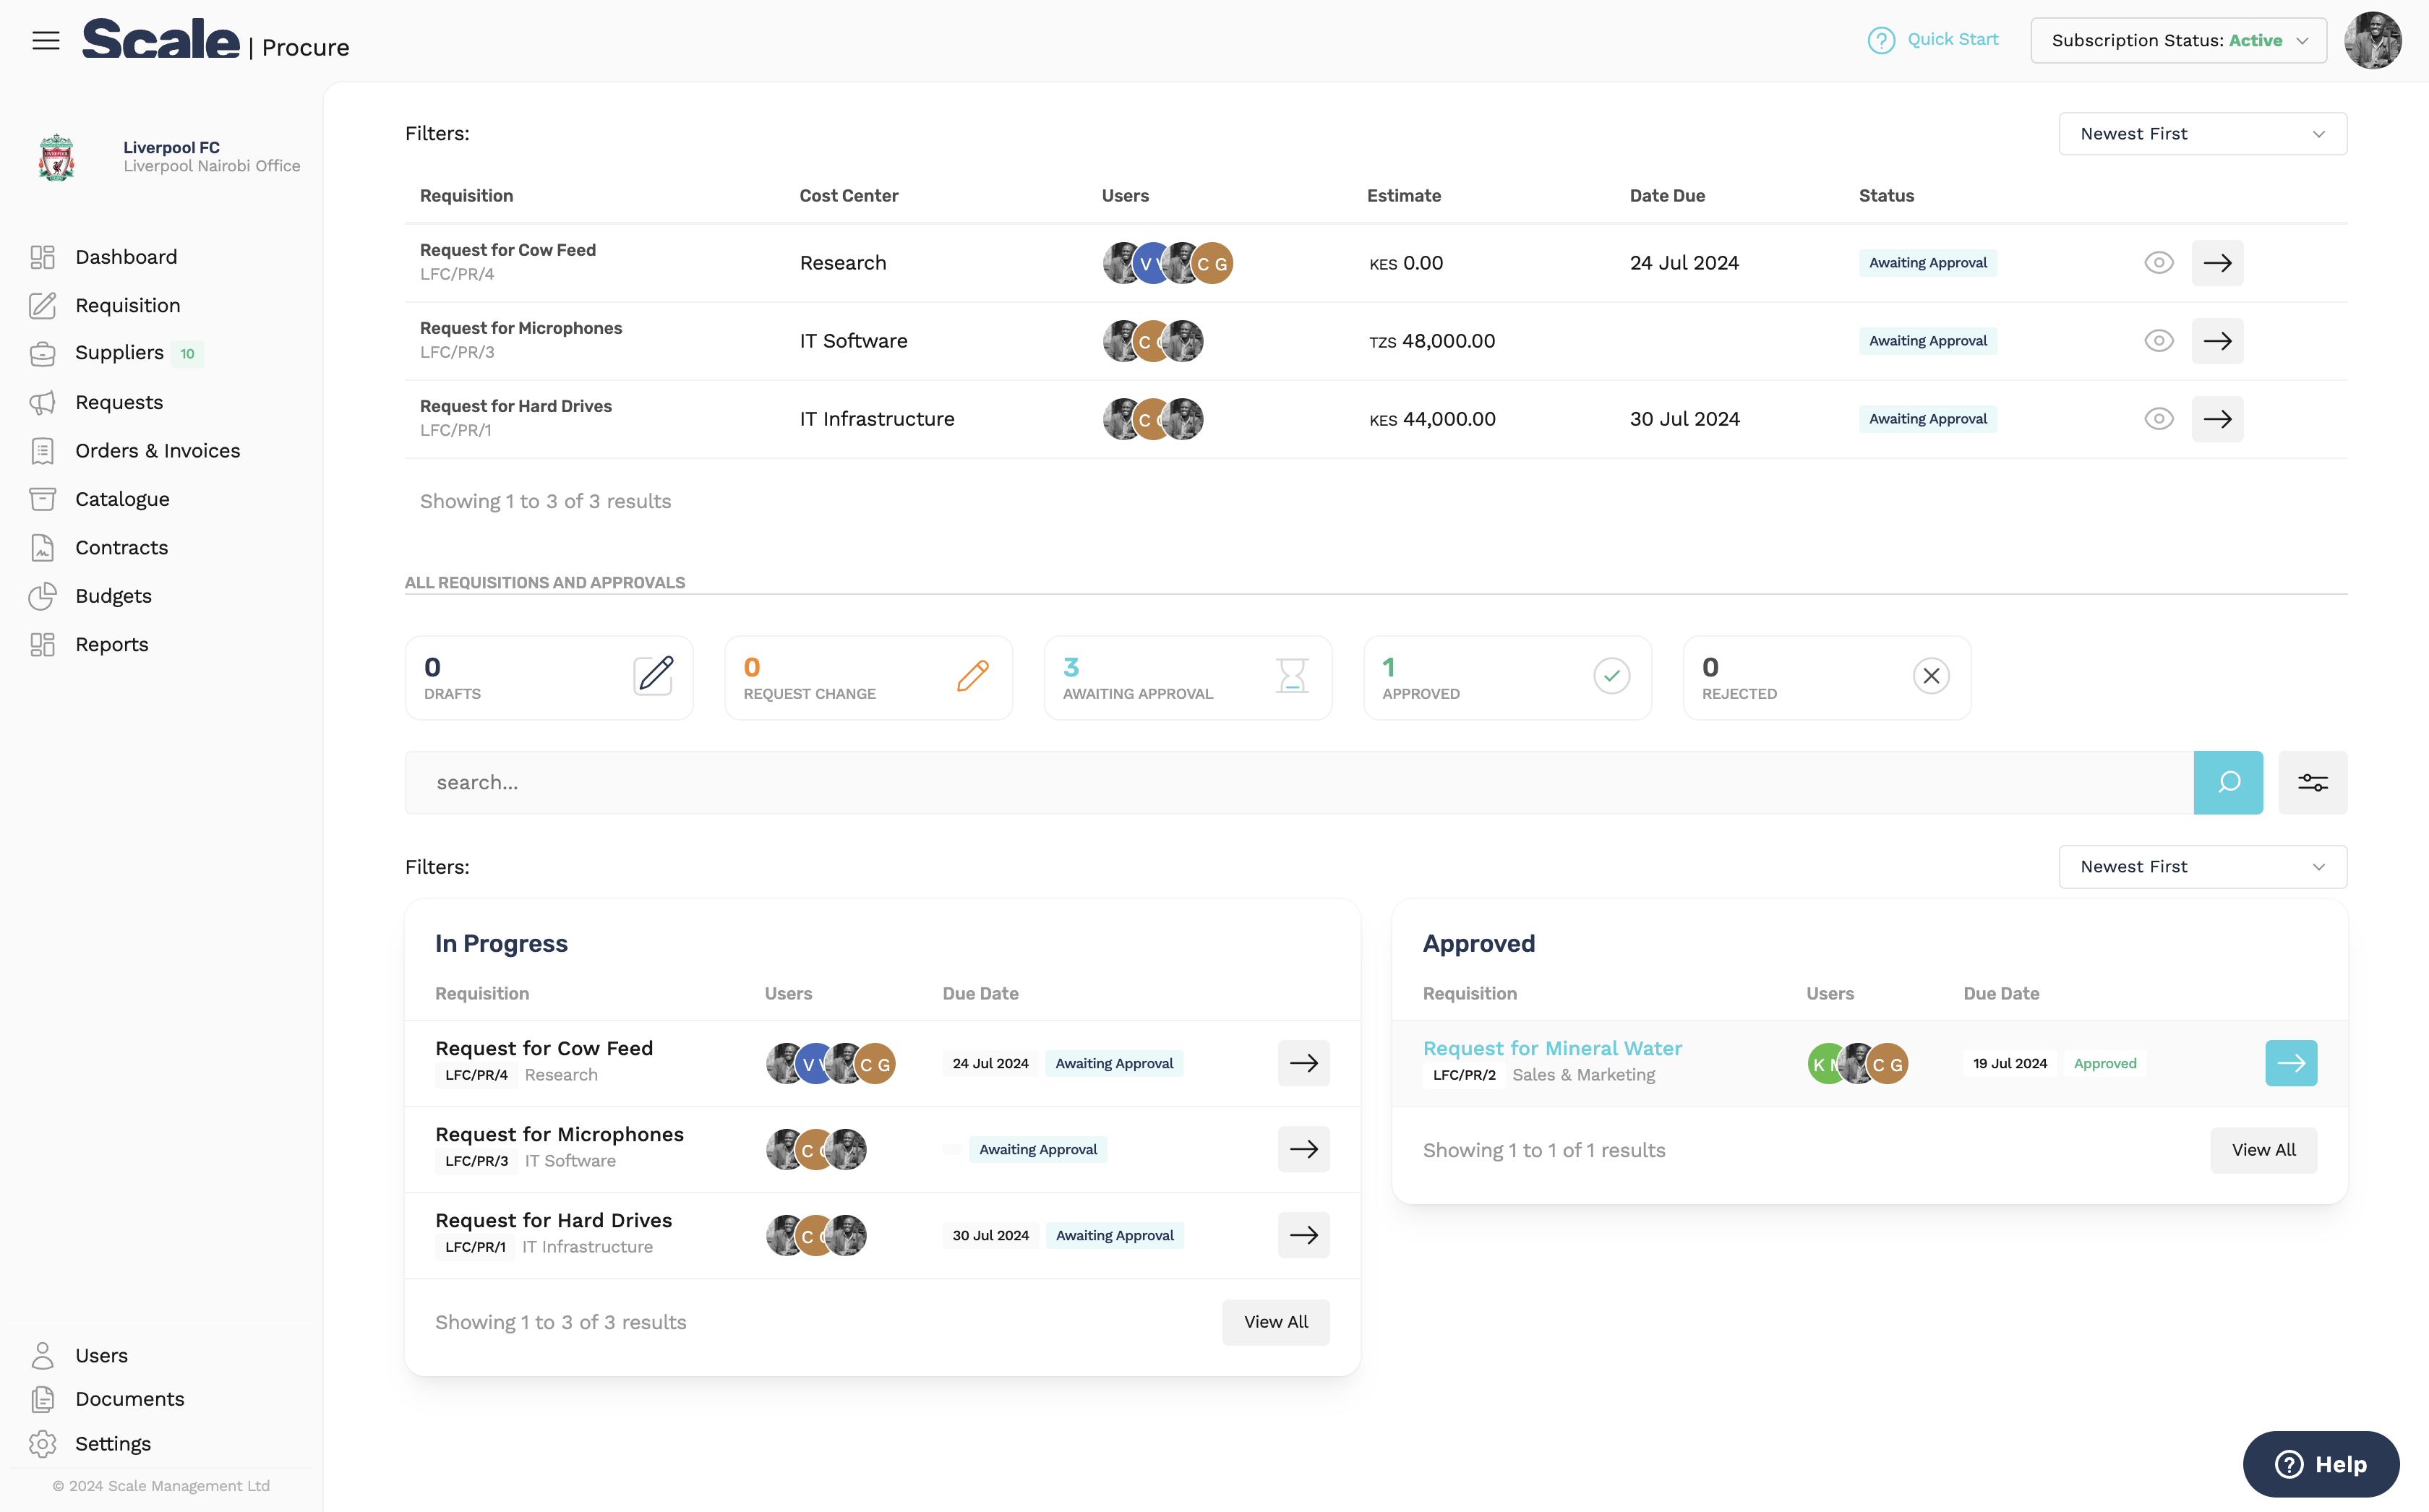Screen dimensions: 2429x1512
Task: Toggle visibility eye on Request for Hard Drives
Action: 2158,418
